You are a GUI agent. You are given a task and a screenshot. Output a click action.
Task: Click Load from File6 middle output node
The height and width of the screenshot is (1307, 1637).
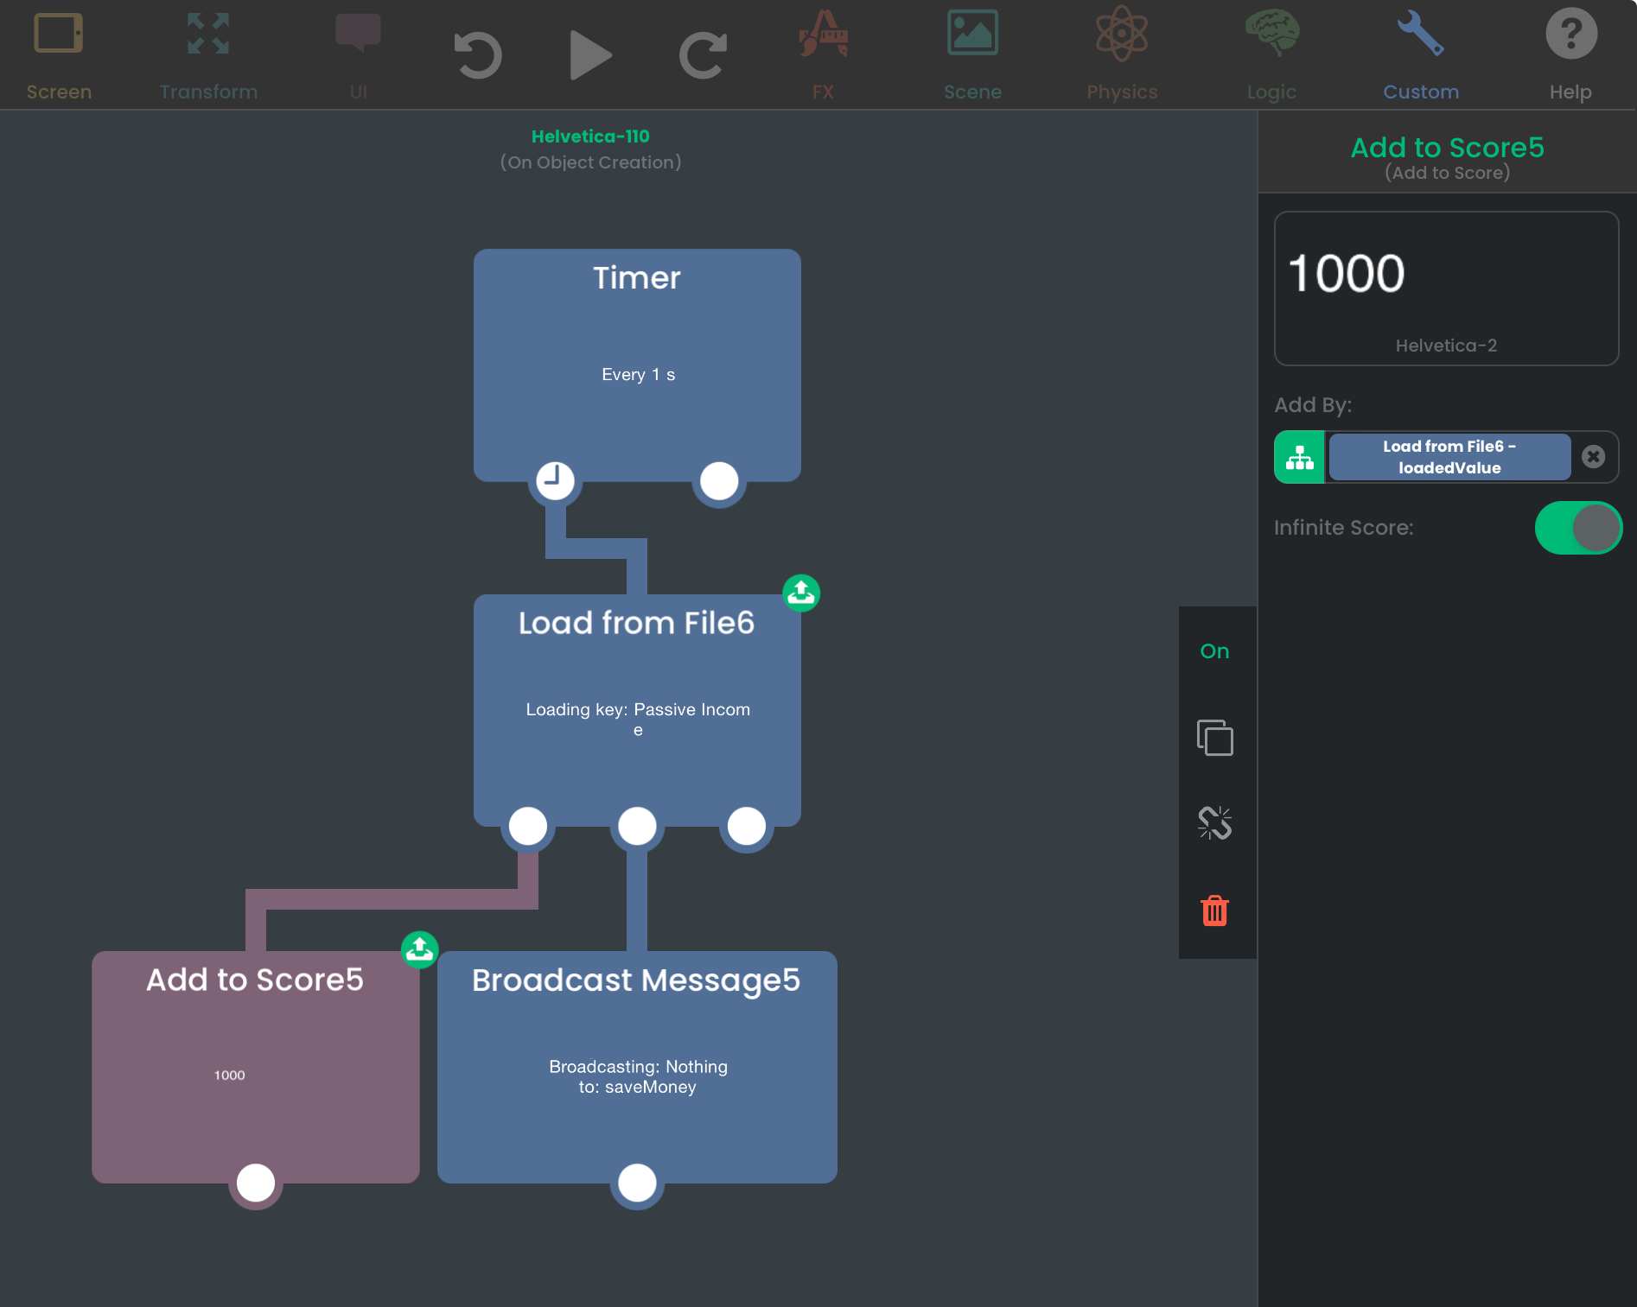[637, 826]
